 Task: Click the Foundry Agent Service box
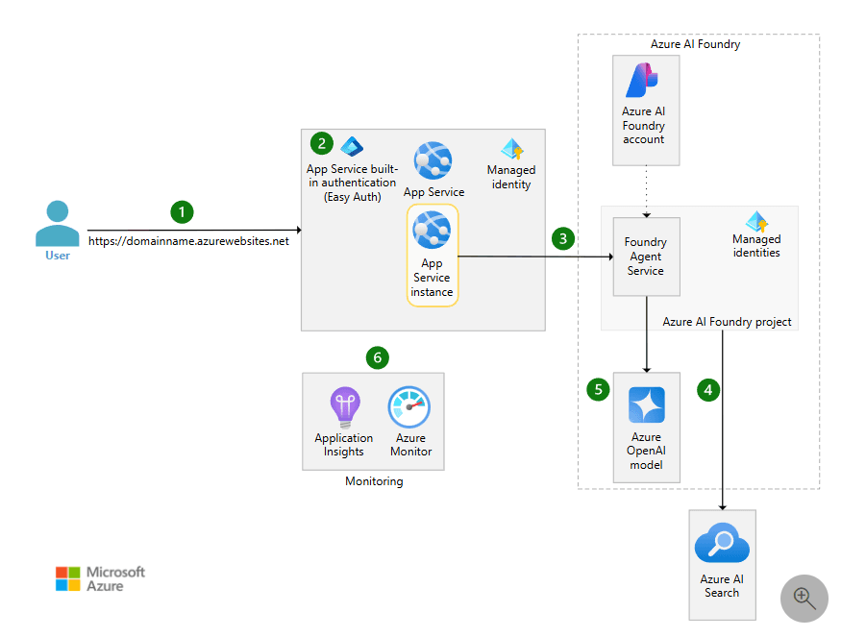pos(646,257)
